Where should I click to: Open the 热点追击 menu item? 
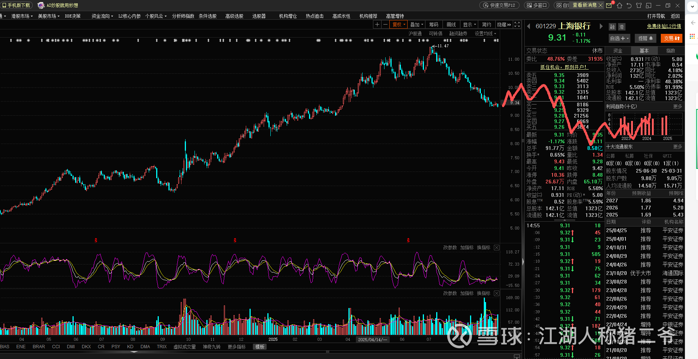point(315,16)
